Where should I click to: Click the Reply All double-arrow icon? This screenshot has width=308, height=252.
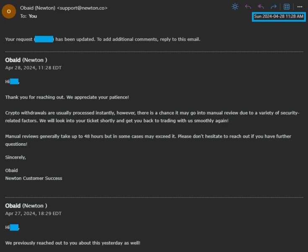click(x=261, y=7)
